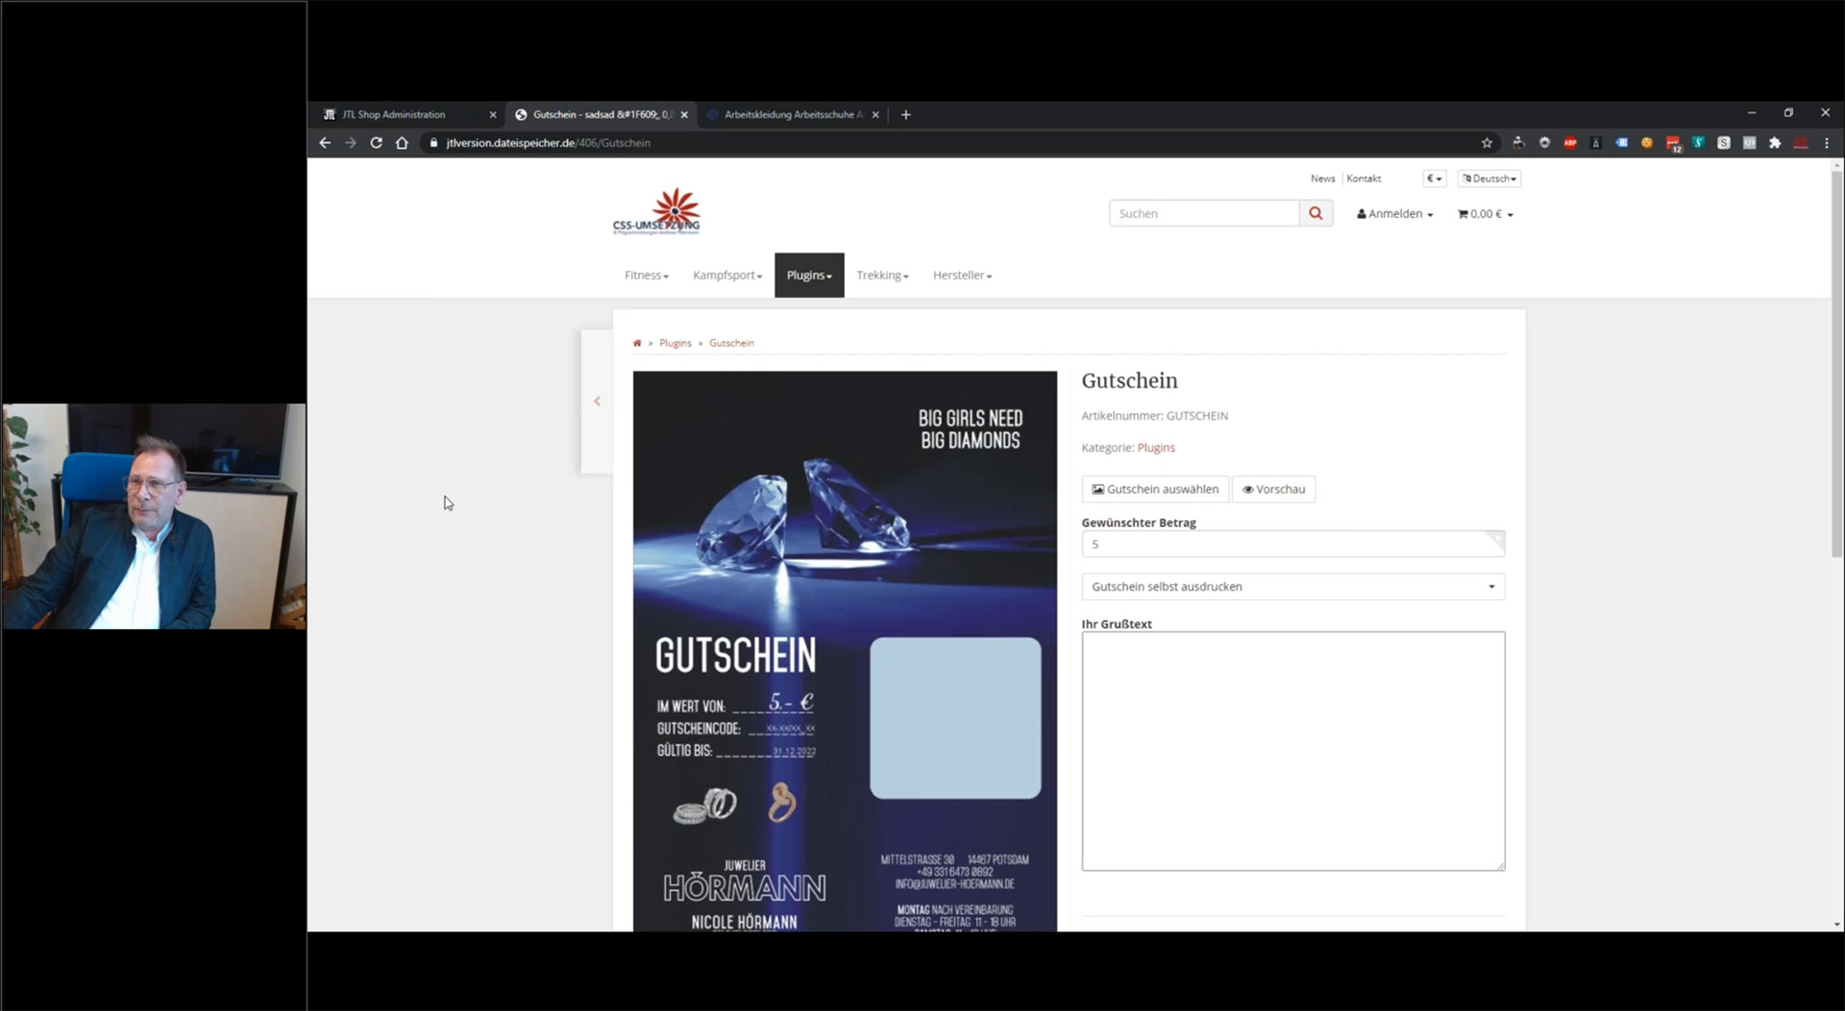
Task: Reload the page via refresh icon
Action: [x=376, y=142]
